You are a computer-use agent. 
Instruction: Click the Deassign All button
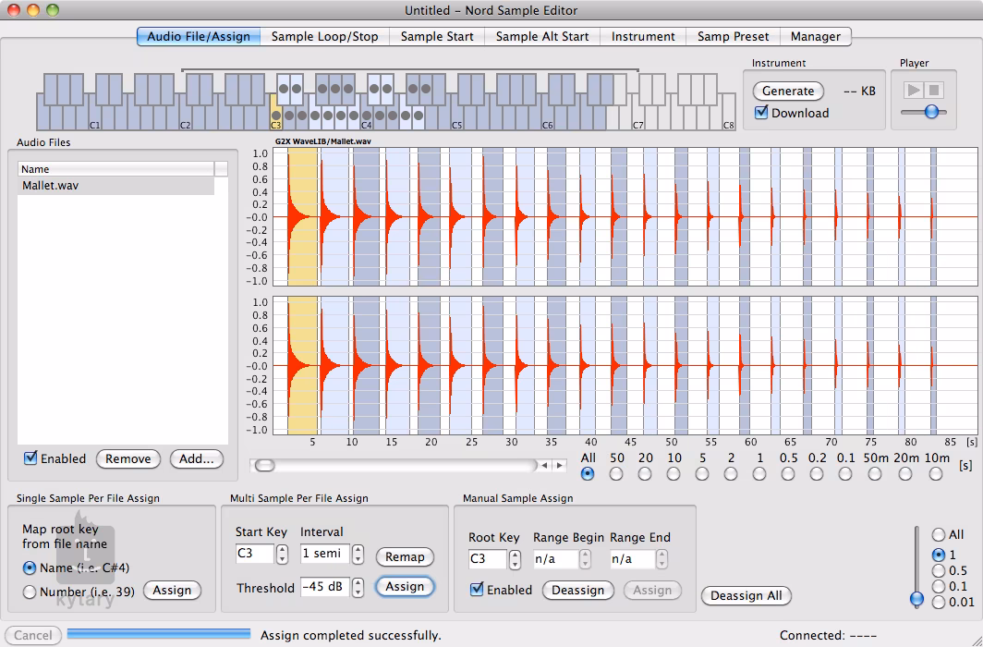[x=746, y=595]
